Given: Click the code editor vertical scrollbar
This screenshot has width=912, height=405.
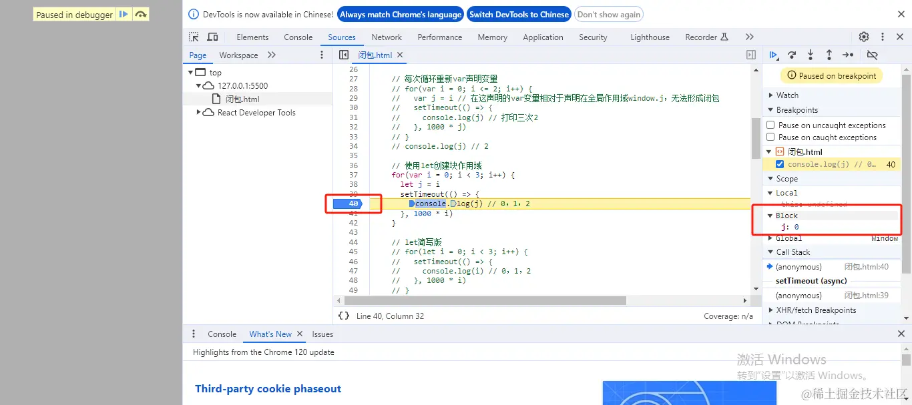Looking at the screenshot, I should pos(756,138).
